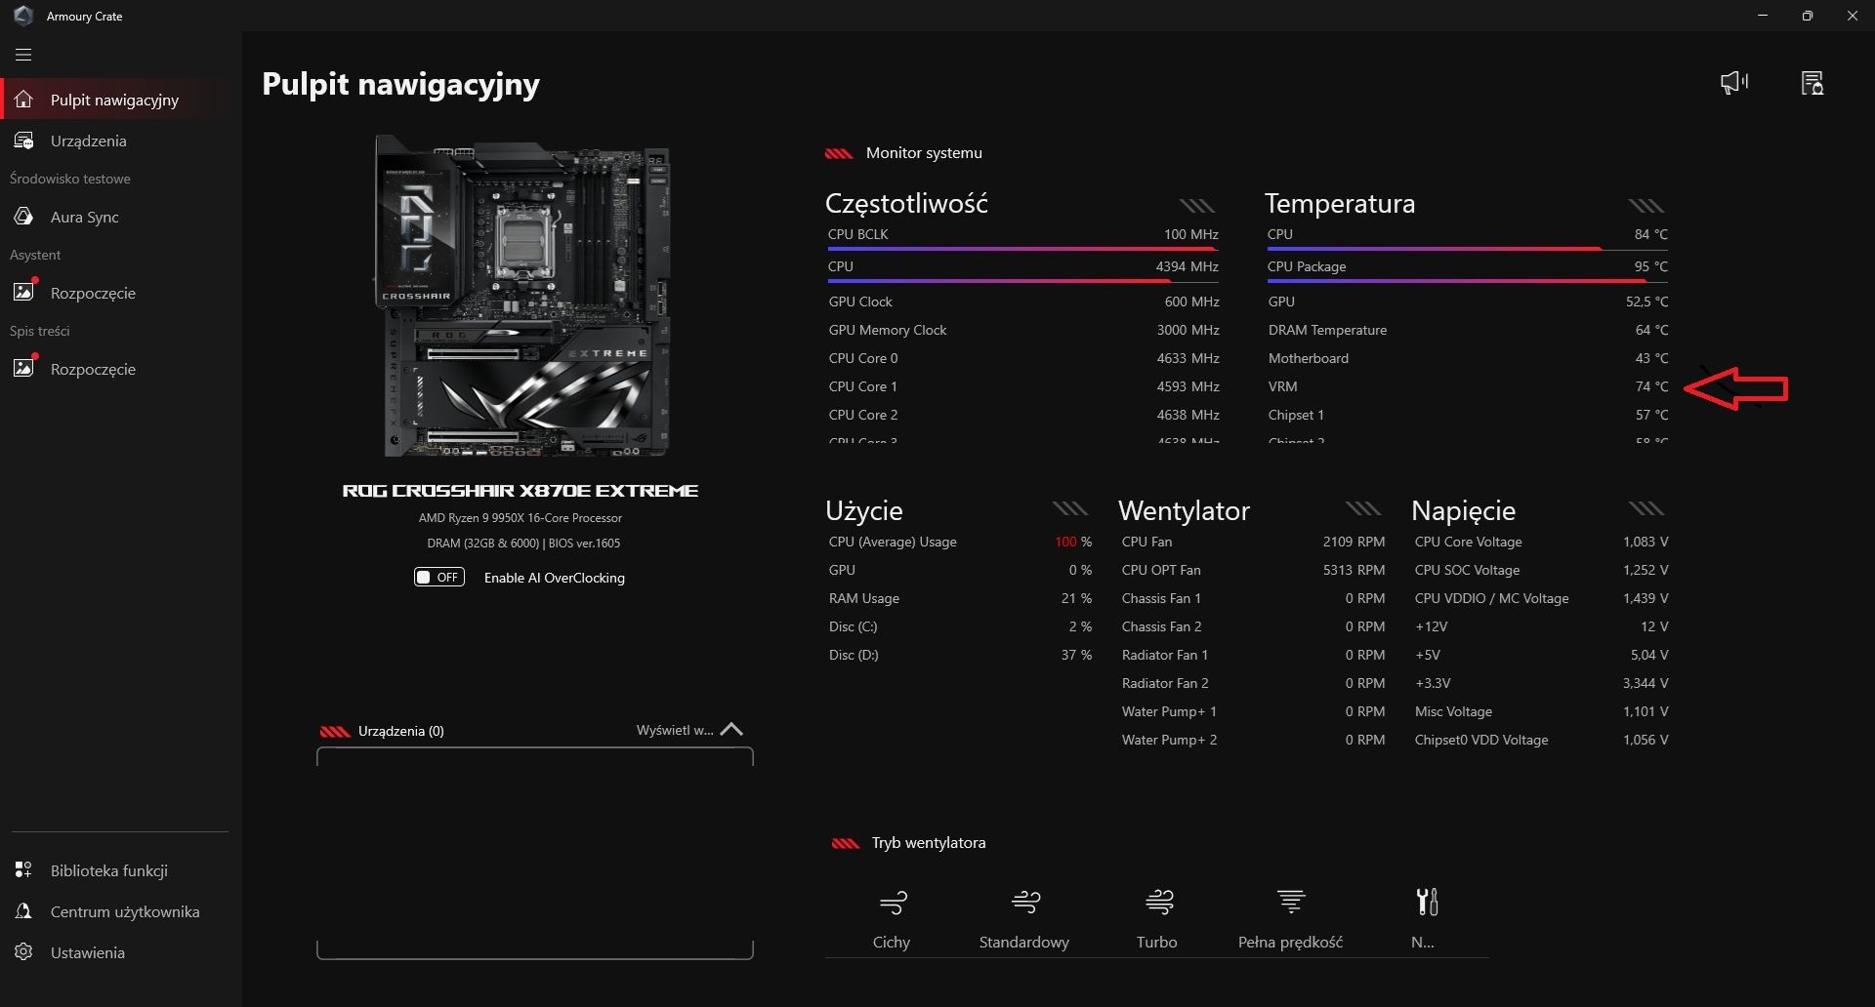Click the ROG Crosshair motherboard image
Viewport: 1875px width, 1007px height.
pos(523,297)
